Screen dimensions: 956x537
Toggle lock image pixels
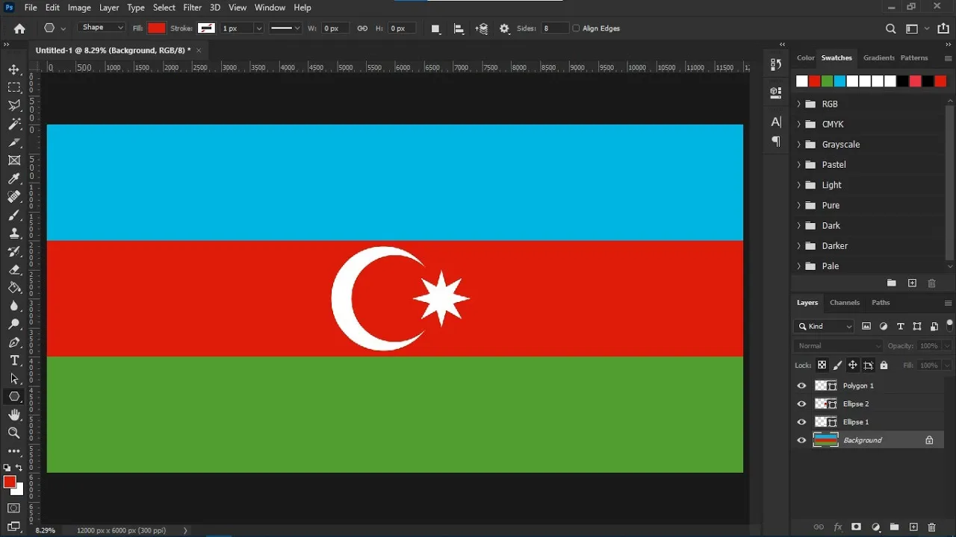[837, 365]
